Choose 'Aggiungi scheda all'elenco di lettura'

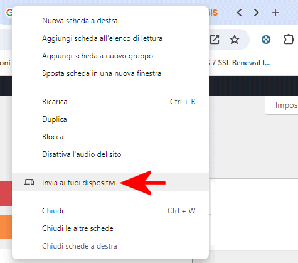pos(110,38)
